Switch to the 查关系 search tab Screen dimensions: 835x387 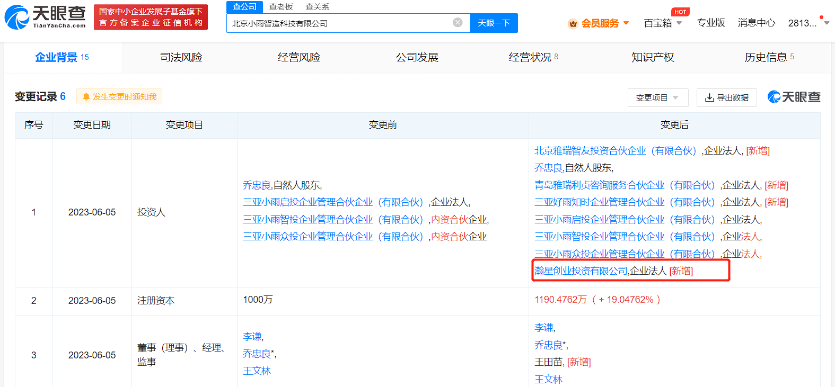coord(317,6)
